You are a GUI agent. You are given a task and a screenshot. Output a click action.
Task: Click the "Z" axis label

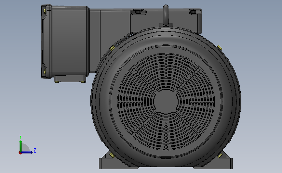point(35,150)
